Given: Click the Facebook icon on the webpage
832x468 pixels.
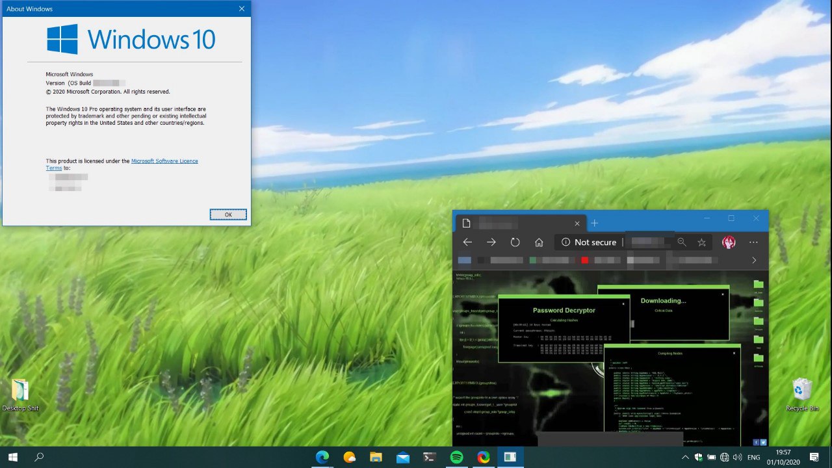Looking at the screenshot, I should tap(756, 442).
